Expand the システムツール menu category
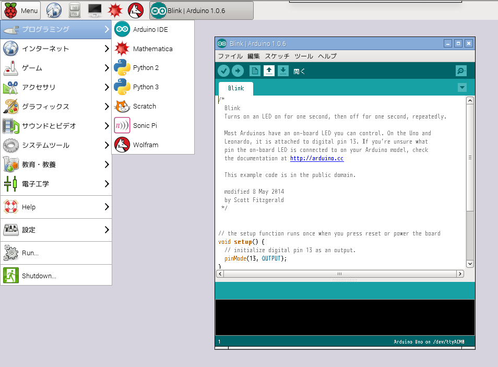Viewport: 498px width, 367px height. [x=56, y=145]
